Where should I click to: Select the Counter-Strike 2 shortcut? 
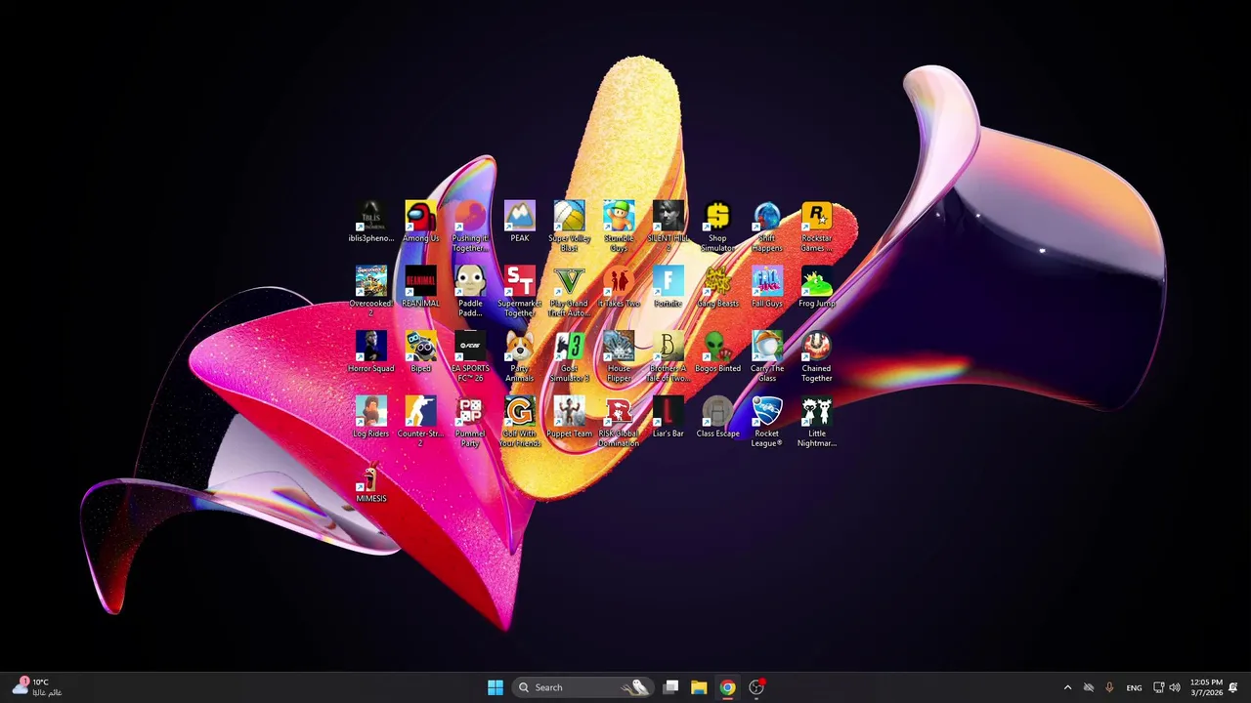tap(420, 422)
